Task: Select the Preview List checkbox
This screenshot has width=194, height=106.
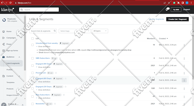Action: pyautogui.click(x=33, y=73)
